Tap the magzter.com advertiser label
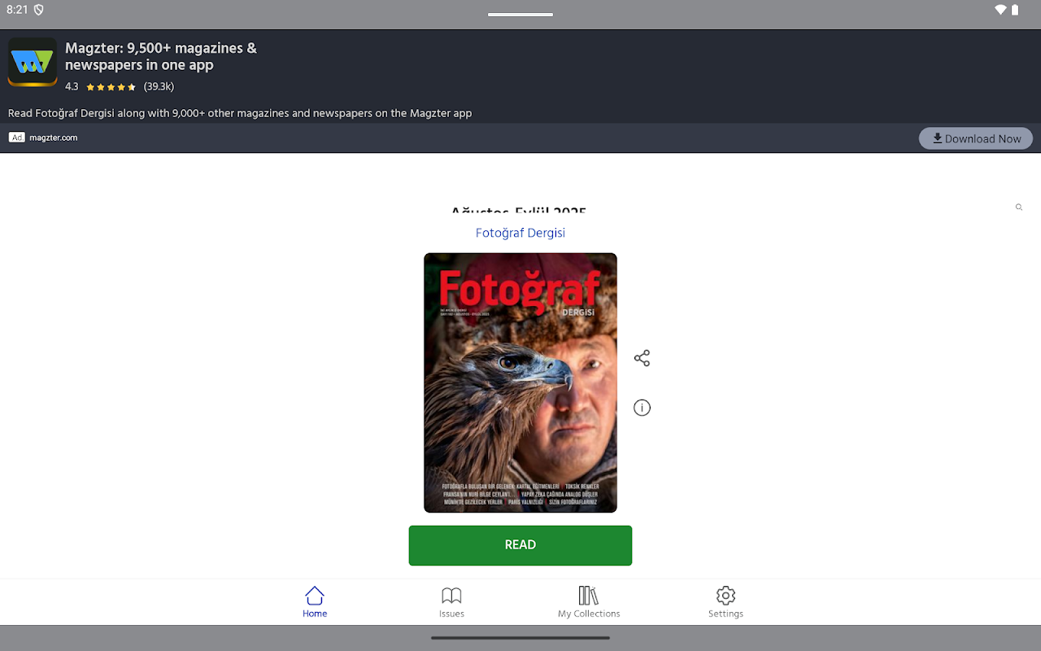 54,138
